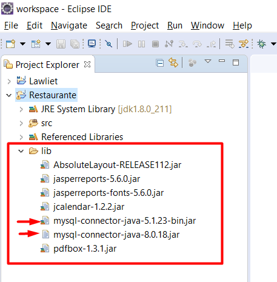Maximize the Project Explorer panel
The image size is (277, 282).
point(236,62)
